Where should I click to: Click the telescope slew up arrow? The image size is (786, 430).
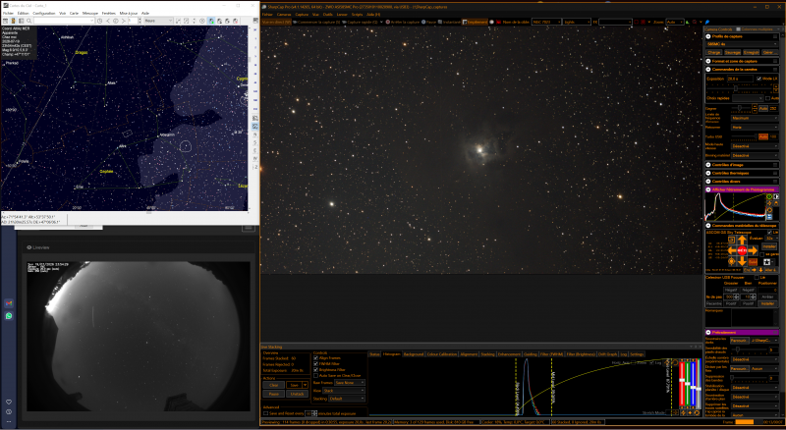(743, 240)
